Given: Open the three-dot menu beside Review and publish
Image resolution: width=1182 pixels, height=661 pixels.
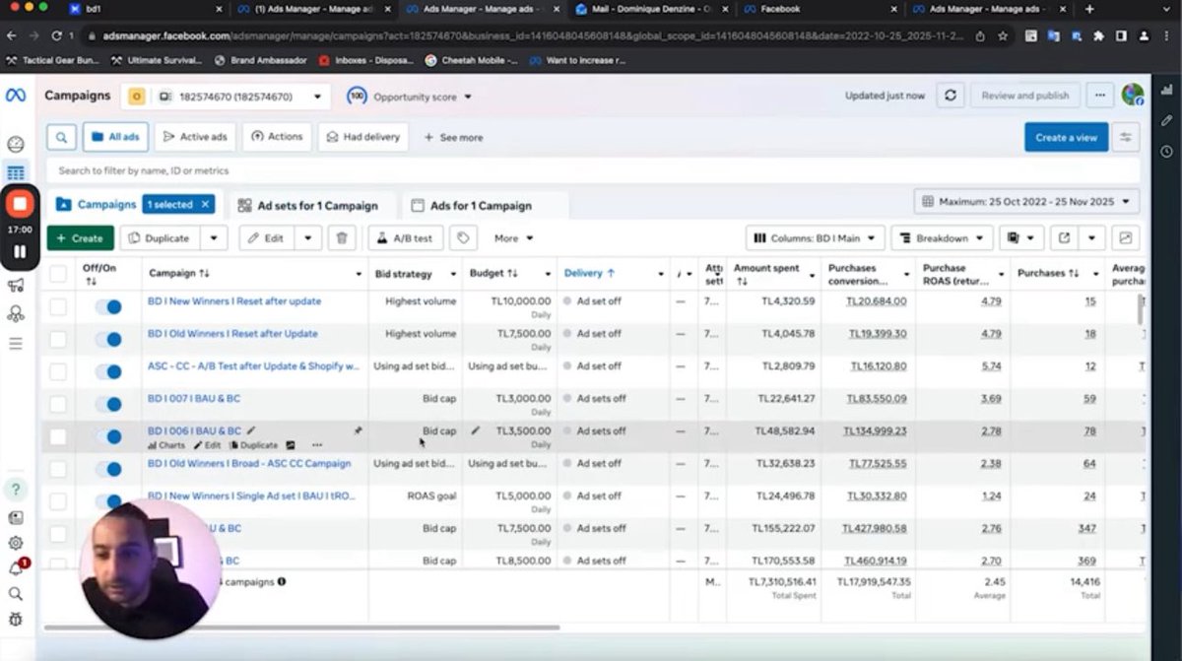Looking at the screenshot, I should pyautogui.click(x=1100, y=96).
